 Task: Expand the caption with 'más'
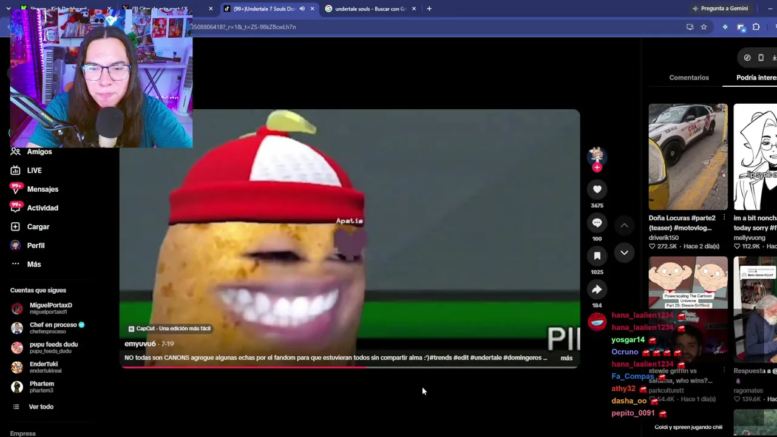click(x=566, y=358)
